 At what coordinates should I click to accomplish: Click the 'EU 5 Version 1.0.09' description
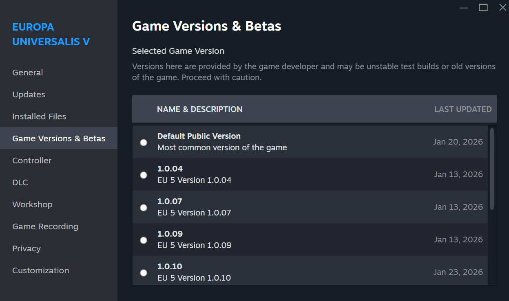(x=195, y=245)
